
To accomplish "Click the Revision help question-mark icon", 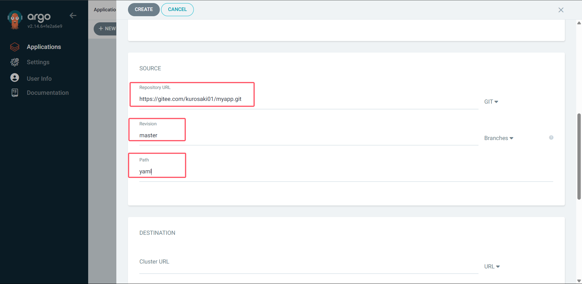I will (x=551, y=138).
